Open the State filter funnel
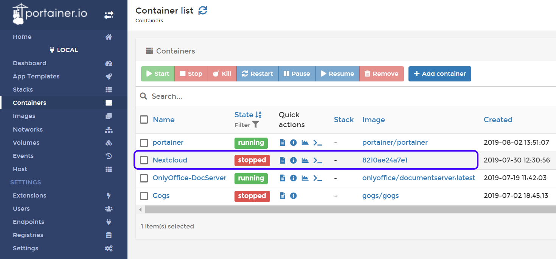Image resolution: width=556 pixels, height=259 pixels. point(256,124)
